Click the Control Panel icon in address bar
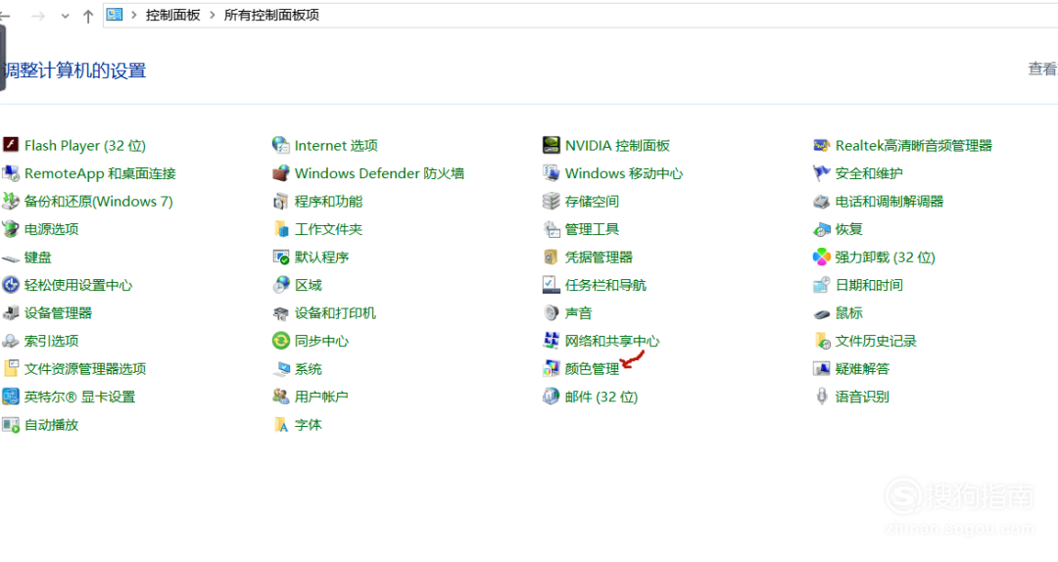The width and height of the screenshot is (1058, 562). [x=115, y=14]
